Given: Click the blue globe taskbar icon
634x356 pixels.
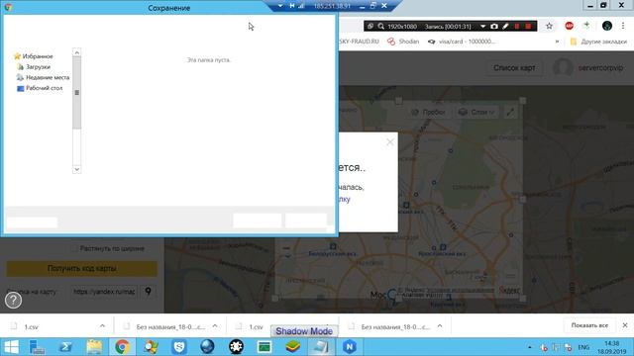Looking at the screenshot, I should (207, 347).
